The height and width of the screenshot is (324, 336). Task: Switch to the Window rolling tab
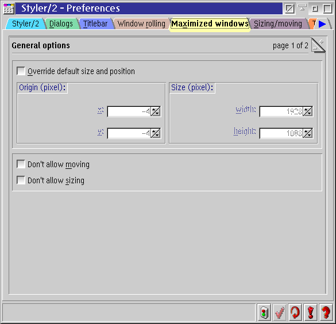pyautogui.click(x=141, y=24)
